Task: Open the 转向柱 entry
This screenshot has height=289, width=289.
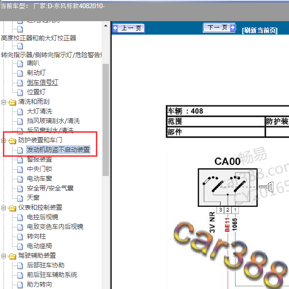Action: [36, 236]
